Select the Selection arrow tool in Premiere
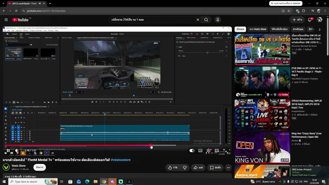 [x=6, y=109]
